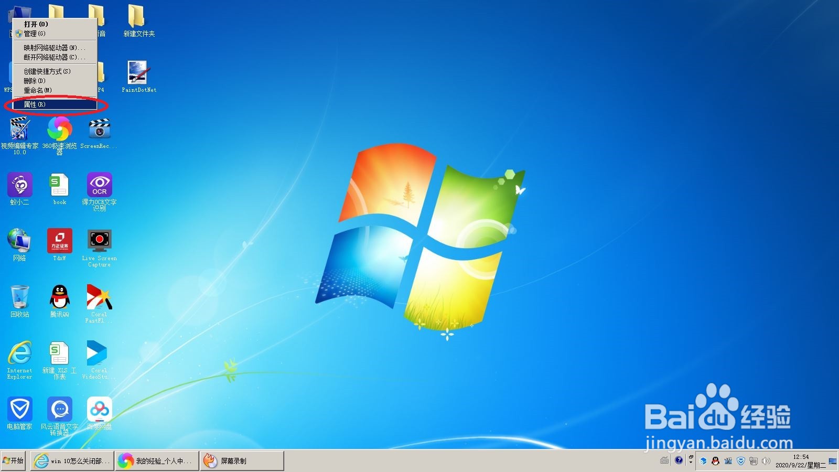Click the 开始 Start button

click(x=13, y=461)
